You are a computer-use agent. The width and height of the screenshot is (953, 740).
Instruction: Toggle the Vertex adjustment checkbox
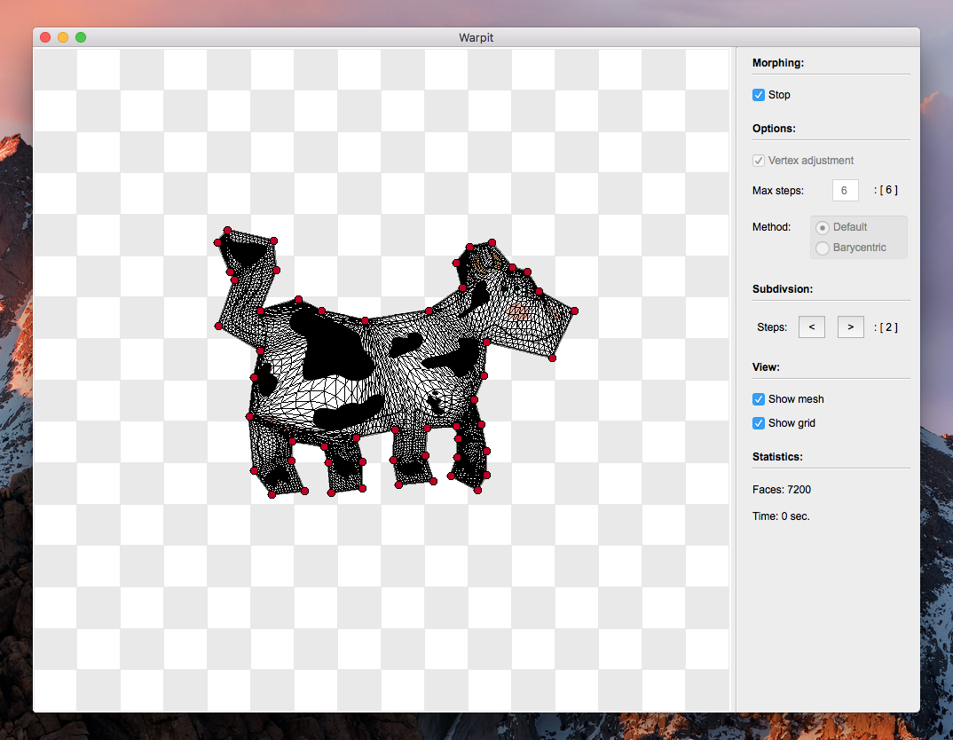pyautogui.click(x=759, y=161)
